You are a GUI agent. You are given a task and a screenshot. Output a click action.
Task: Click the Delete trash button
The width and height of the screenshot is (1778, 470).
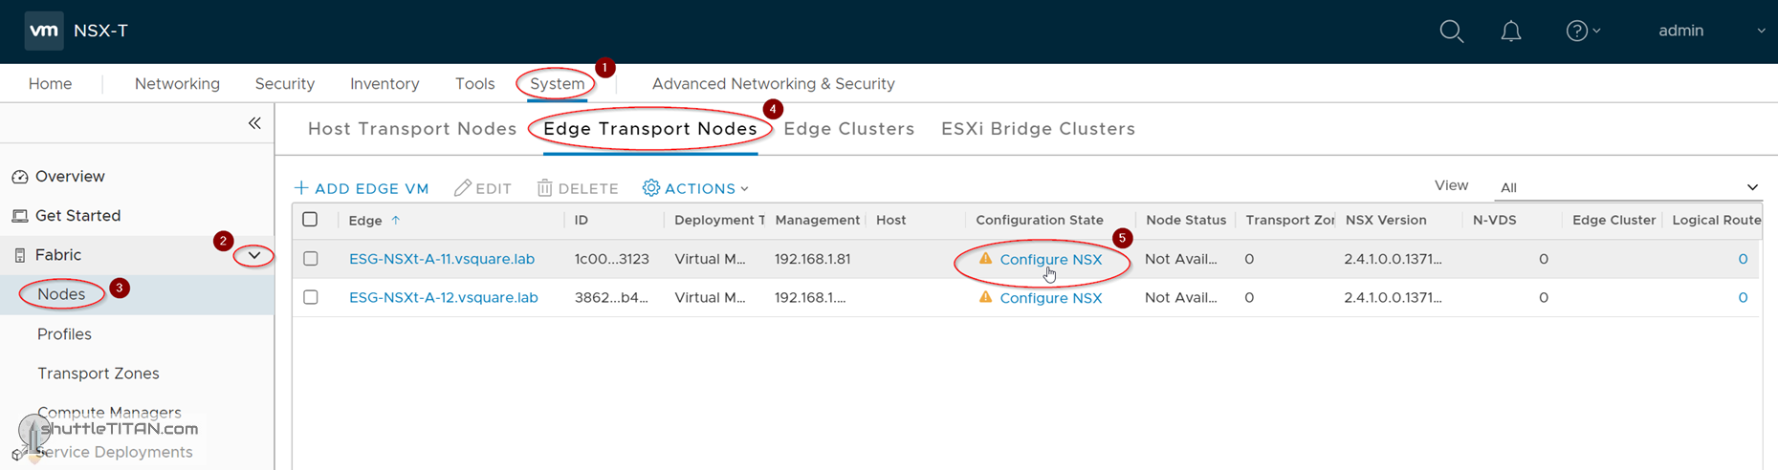click(x=578, y=188)
